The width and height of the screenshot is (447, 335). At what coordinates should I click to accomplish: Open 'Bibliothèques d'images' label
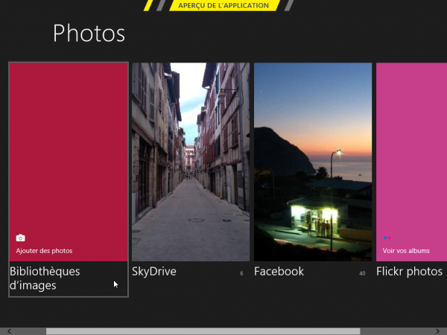(45, 278)
